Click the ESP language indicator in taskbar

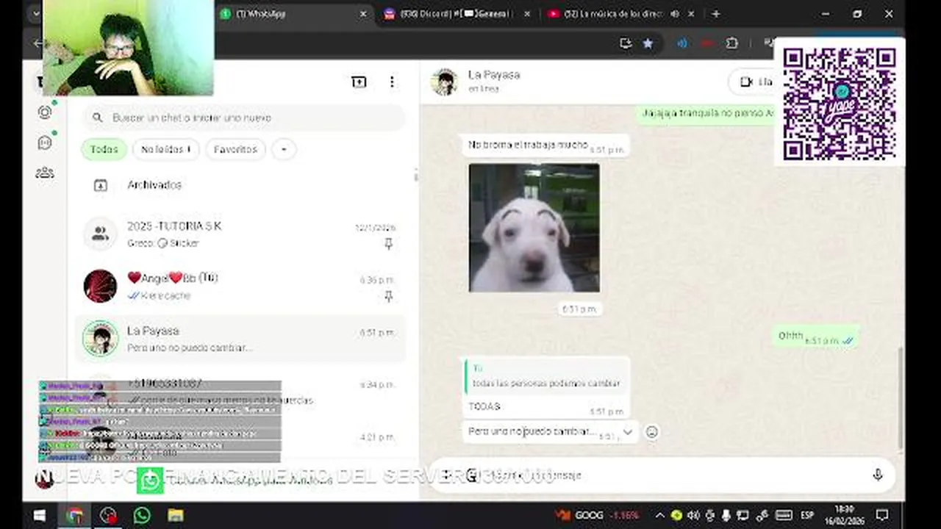tap(807, 515)
